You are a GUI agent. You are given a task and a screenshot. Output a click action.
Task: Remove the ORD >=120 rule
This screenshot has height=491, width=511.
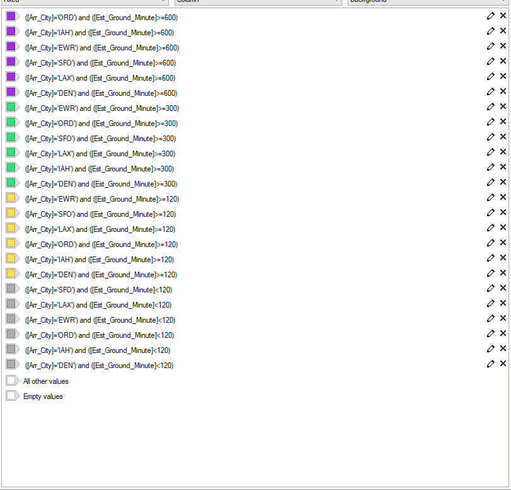pos(503,243)
